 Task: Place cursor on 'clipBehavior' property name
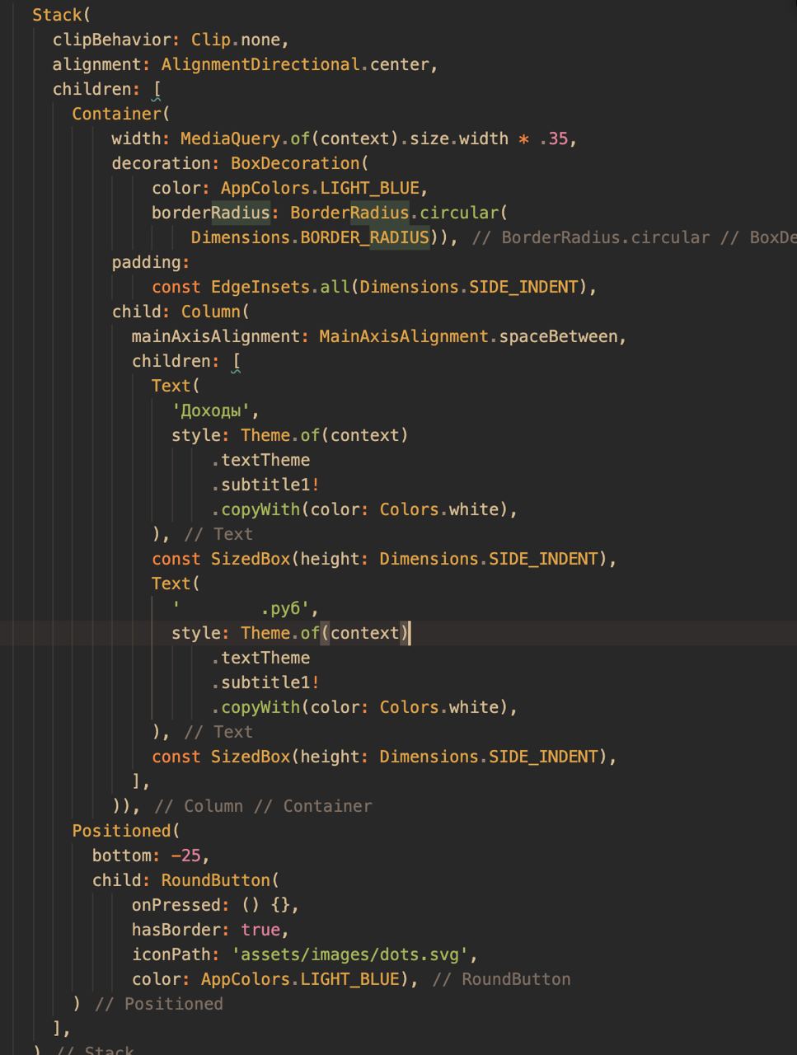pyautogui.click(x=112, y=40)
